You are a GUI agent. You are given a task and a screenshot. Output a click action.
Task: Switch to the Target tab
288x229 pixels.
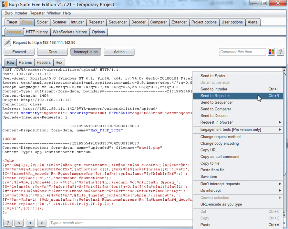12,22
